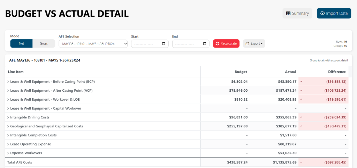Select the ($108,725.24) difference cell
Image resolution: width=357 pixels, height=168 pixels.
point(324,91)
